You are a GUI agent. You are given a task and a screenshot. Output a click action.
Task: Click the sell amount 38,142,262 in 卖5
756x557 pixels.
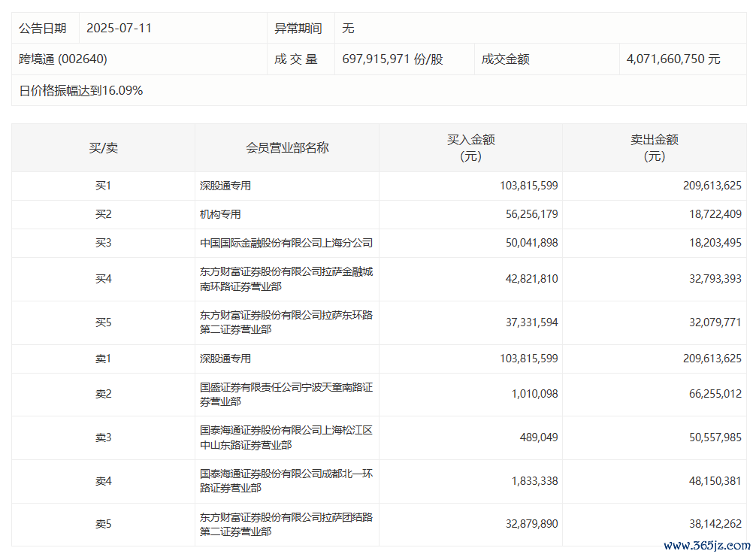click(x=712, y=524)
